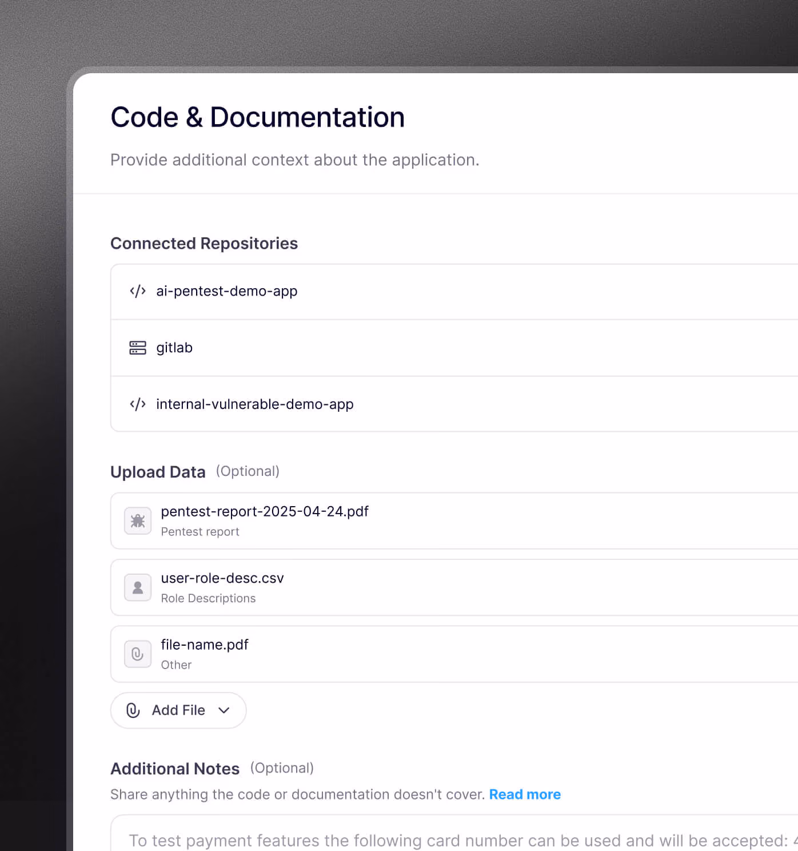798x851 pixels.
Task: Open the Add File dropdown button
Action: point(178,710)
